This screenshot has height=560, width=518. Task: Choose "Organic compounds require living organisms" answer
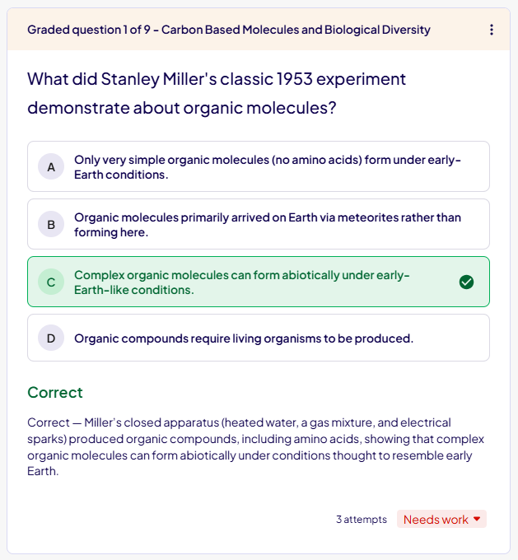tap(244, 338)
